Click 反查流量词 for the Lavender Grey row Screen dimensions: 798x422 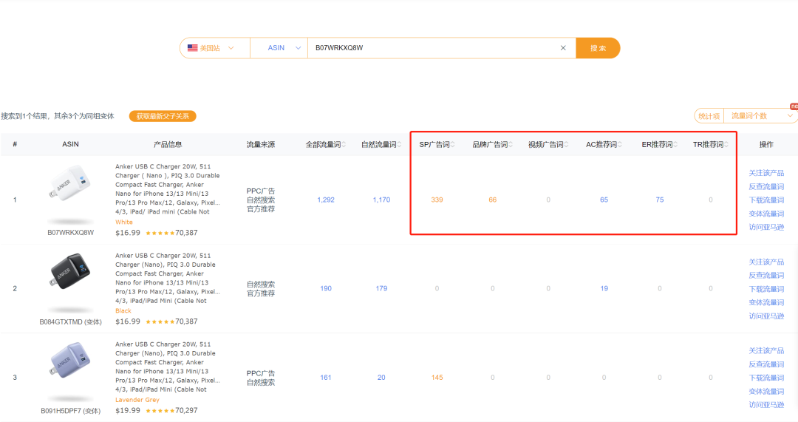click(766, 364)
